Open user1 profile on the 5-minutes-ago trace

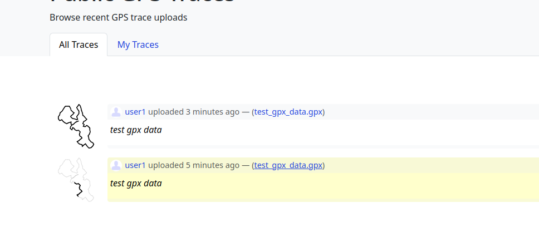(x=135, y=165)
